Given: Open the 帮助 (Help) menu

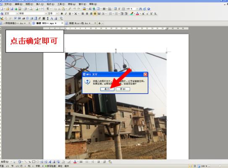Looking at the screenshot, I should point(93,4).
